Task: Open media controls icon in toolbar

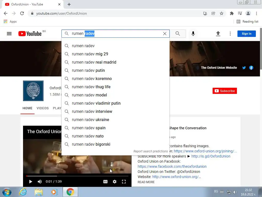Action: [x=240, y=13]
